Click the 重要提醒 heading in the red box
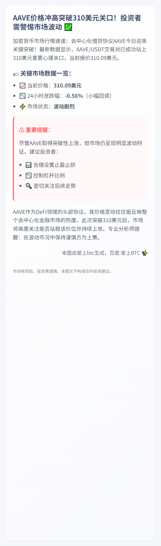The image size is (161, 546). pyautogui.click(x=38, y=130)
